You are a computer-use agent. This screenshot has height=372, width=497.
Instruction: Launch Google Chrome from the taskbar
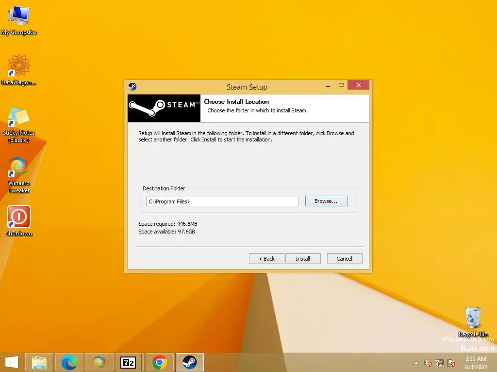[159, 362]
